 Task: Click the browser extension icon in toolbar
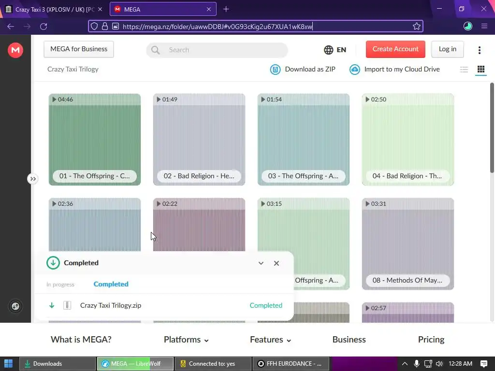(467, 27)
